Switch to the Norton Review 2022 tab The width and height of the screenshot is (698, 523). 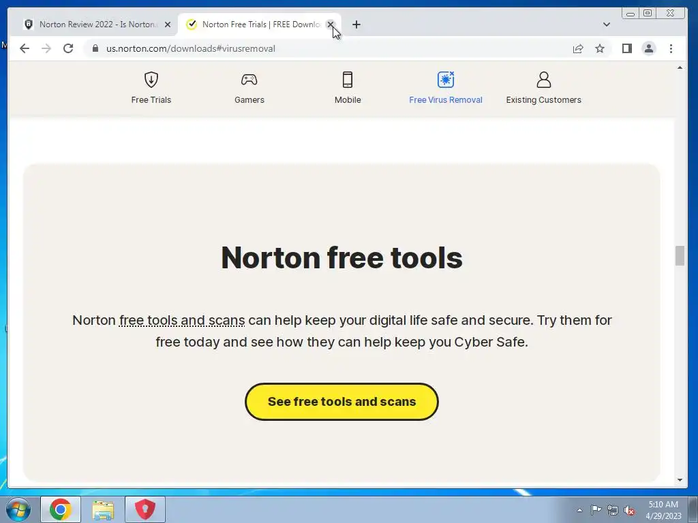tap(97, 25)
